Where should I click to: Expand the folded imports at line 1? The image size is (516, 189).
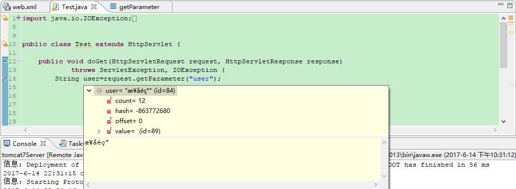(19, 18)
